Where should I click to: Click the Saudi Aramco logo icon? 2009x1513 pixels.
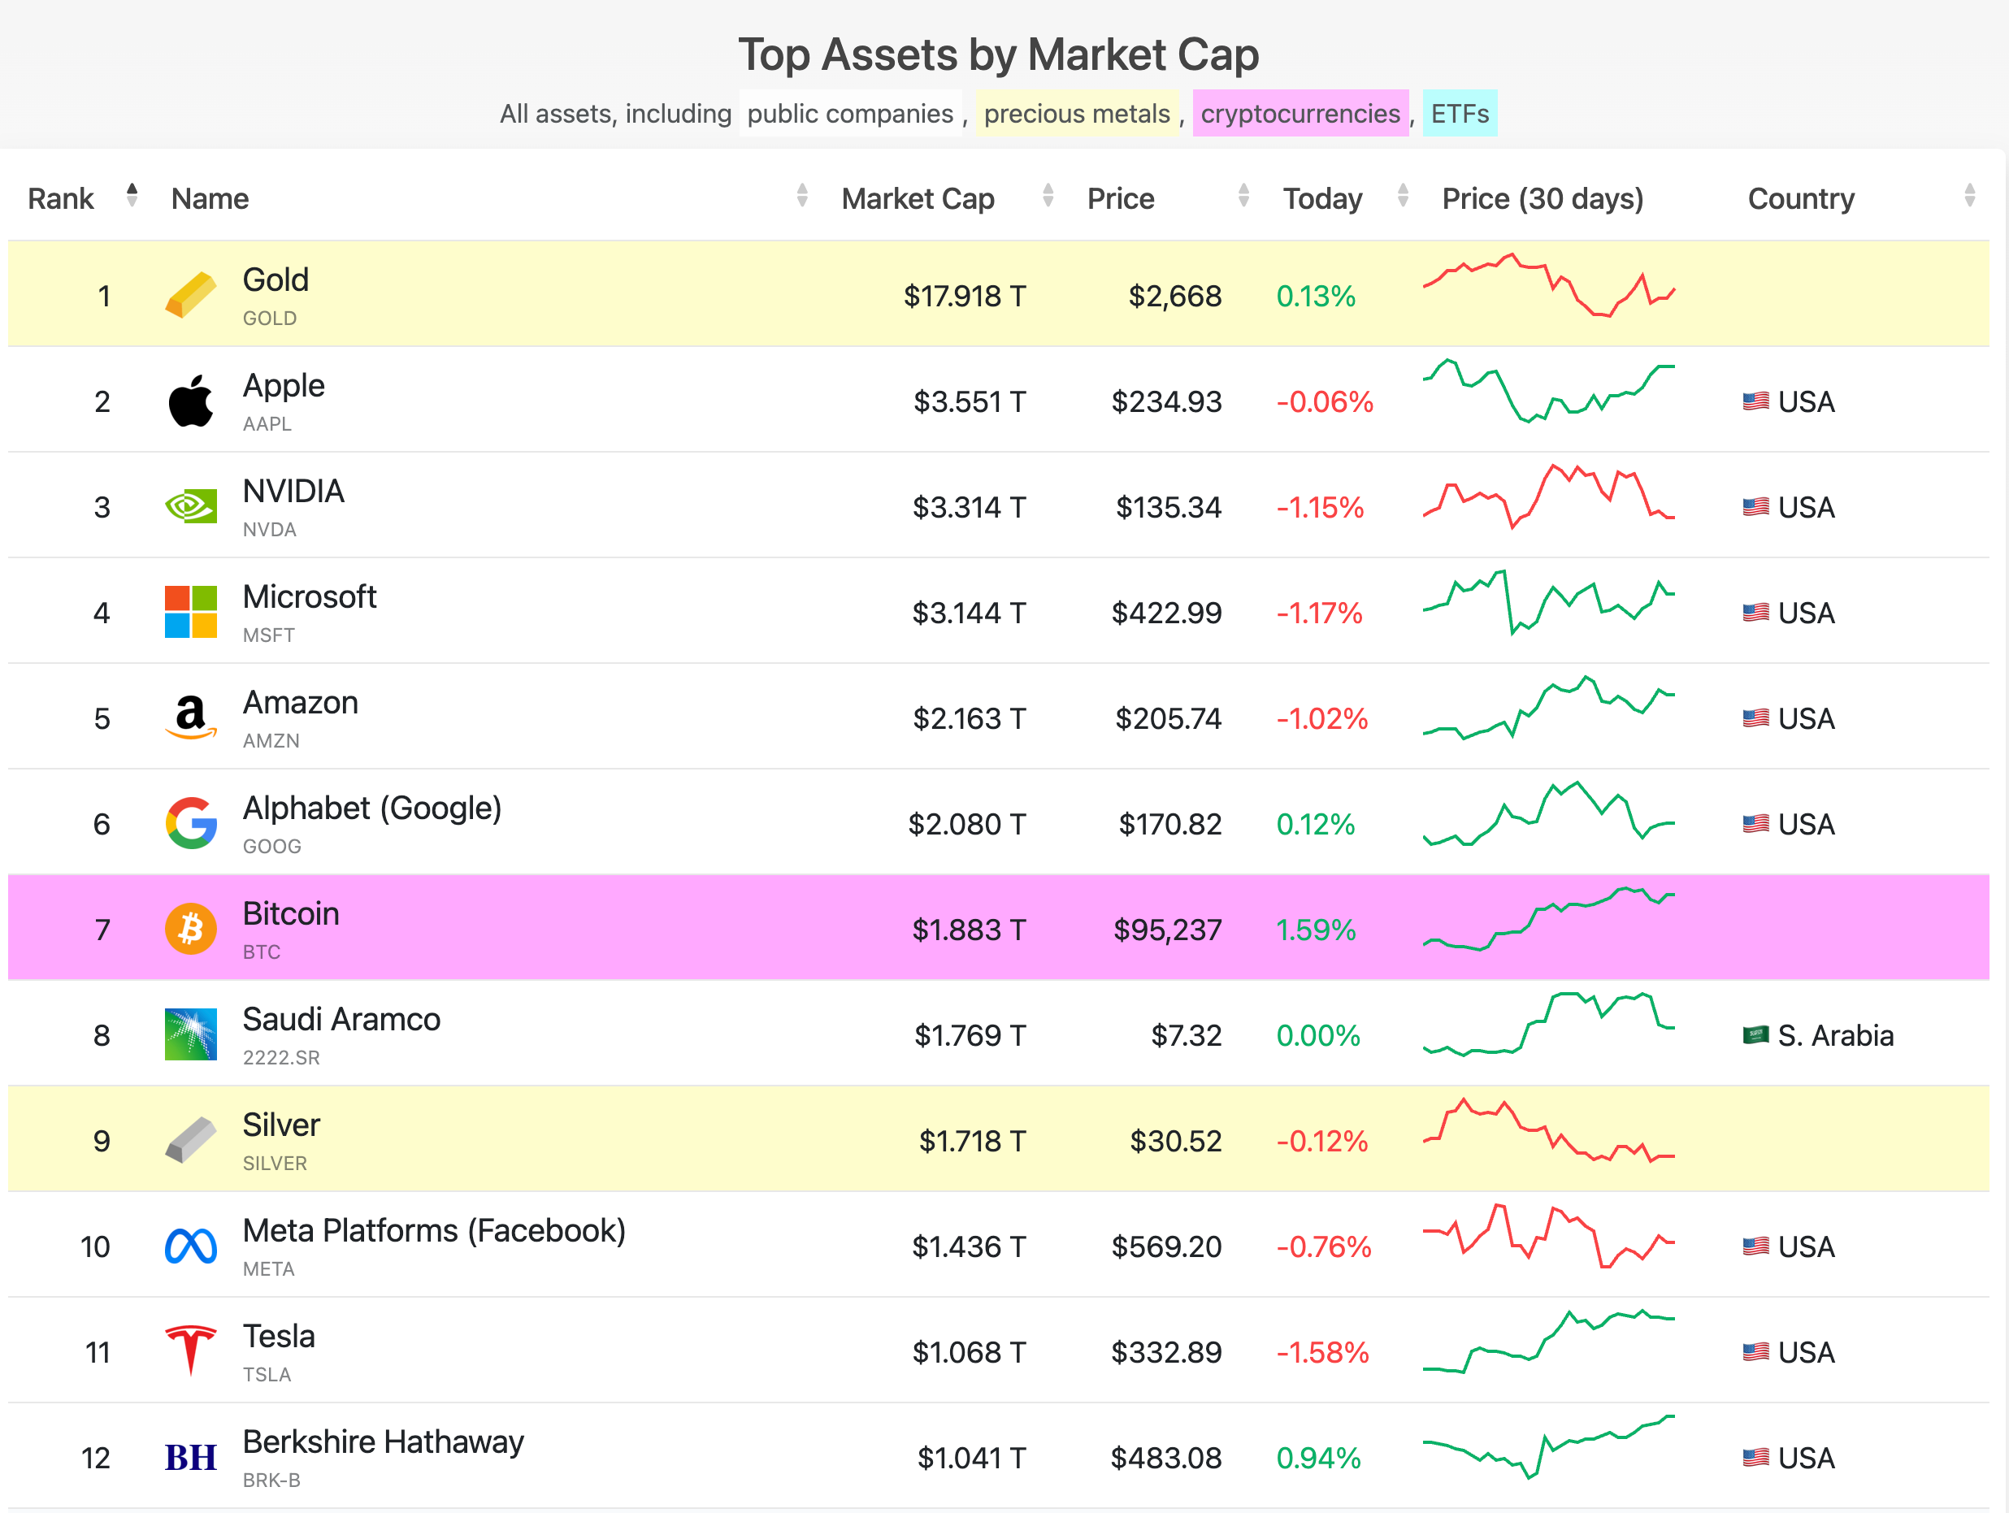click(191, 1034)
